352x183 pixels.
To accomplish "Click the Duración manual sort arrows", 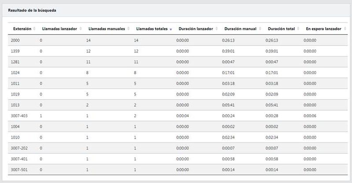I will pyautogui.click(x=260, y=29).
